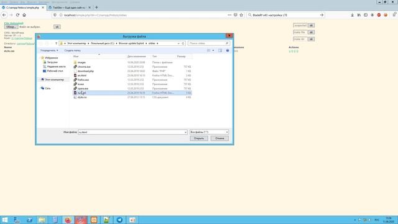Toggle Firefox sidebar icon
Screen dimensions: 398x224
pyautogui.click(x=366, y=15)
